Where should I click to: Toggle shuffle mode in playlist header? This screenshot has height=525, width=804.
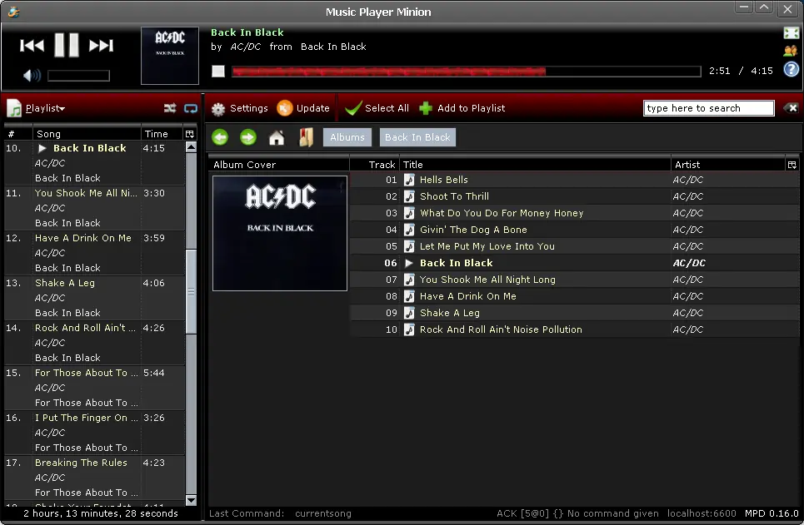coord(170,108)
